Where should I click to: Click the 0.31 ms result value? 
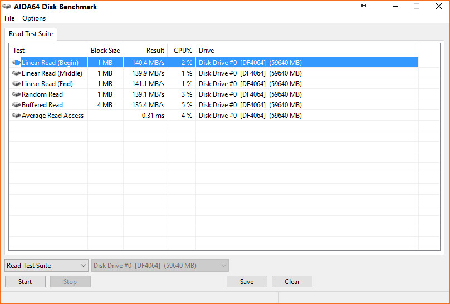coord(153,116)
